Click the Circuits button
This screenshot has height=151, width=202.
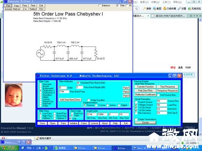145,123
